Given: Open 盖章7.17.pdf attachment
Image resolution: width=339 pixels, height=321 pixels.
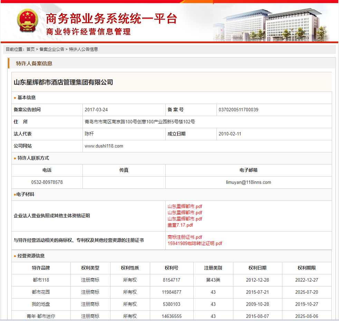Looking at the screenshot, I should click(x=180, y=225).
